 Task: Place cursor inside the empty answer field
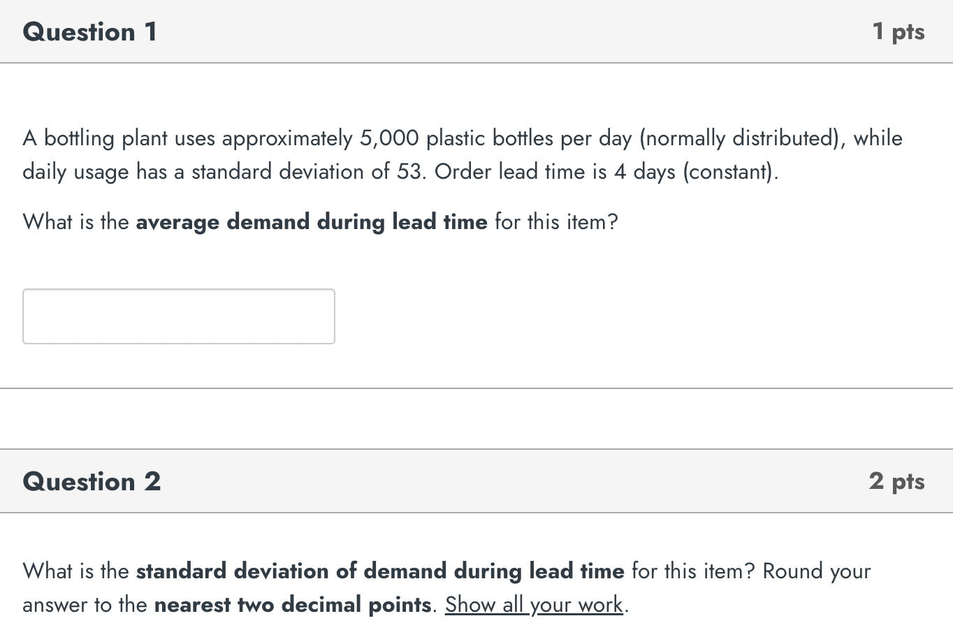(178, 316)
